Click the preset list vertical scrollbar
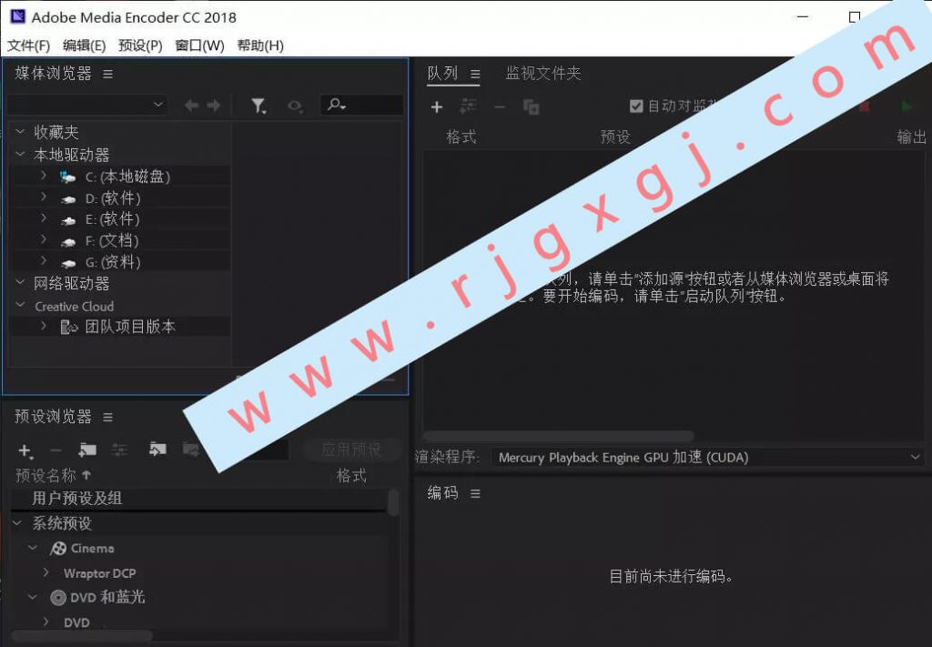This screenshot has height=647, width=932. 393,502
